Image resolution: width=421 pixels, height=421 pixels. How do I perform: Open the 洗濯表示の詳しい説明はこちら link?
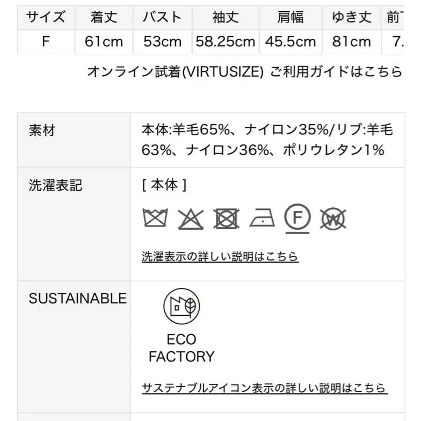[x=220, y=257]
